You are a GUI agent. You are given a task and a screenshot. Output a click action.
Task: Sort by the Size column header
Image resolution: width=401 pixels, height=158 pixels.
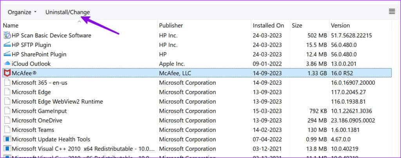coord(297,25)
